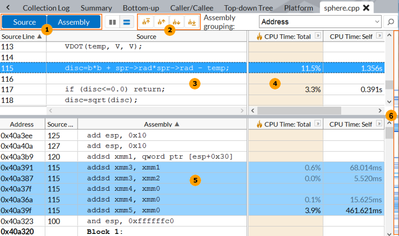The image size is (399, 236).
Task: Click the biggest hotspot navigation icon
Action: tap(146, 22)
